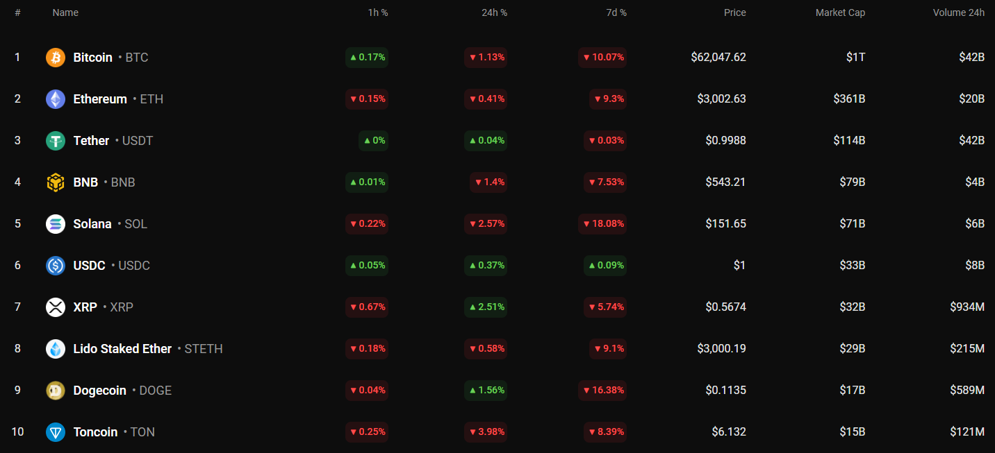Click the Dogecoin logo icon
995x453 pixels.
click(x=56, y=391)
